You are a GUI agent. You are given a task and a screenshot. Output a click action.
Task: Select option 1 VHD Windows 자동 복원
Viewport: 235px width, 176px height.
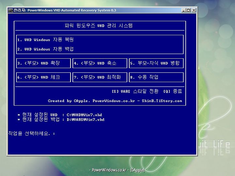pos(45,39)
